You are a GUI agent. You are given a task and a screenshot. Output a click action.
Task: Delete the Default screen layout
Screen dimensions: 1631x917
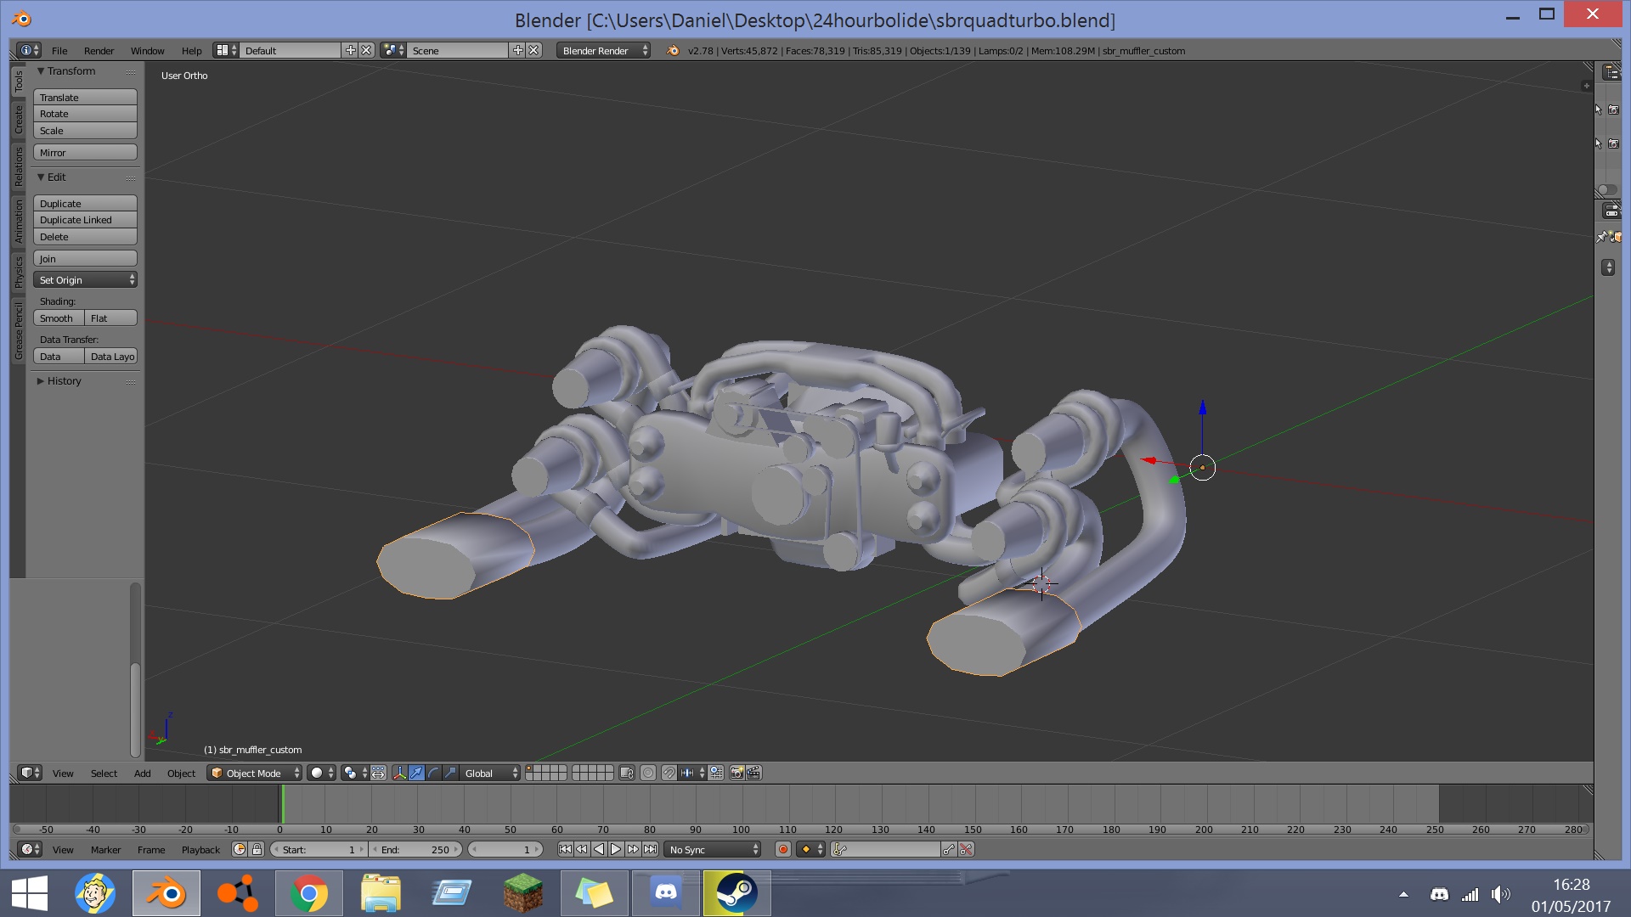366,50
